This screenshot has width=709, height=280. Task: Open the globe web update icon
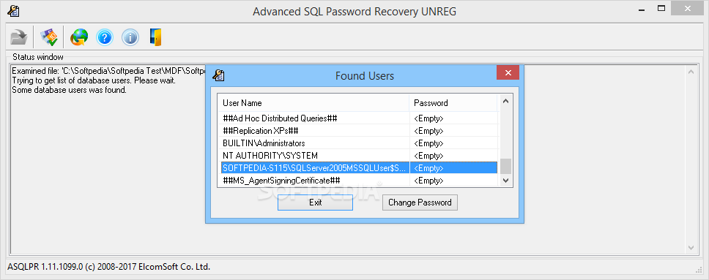click(x=79, y=37)
